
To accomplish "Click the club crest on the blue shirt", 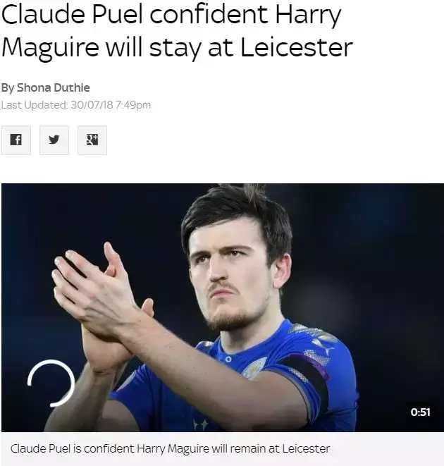I will (254, 367).
